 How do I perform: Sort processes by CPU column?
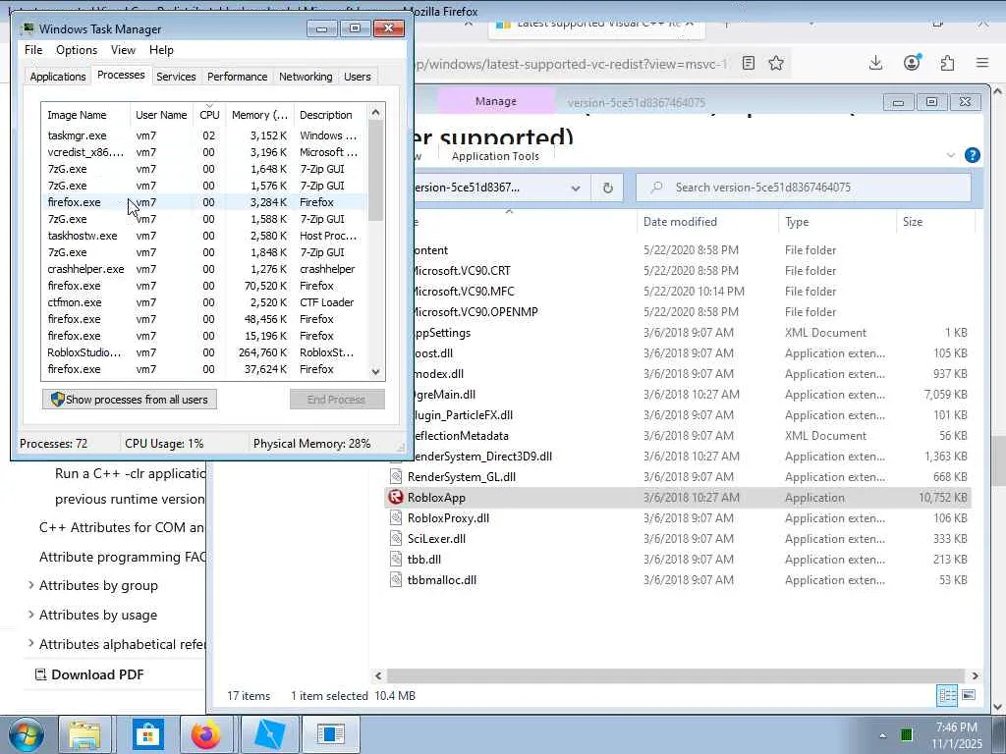click(209, 115)
